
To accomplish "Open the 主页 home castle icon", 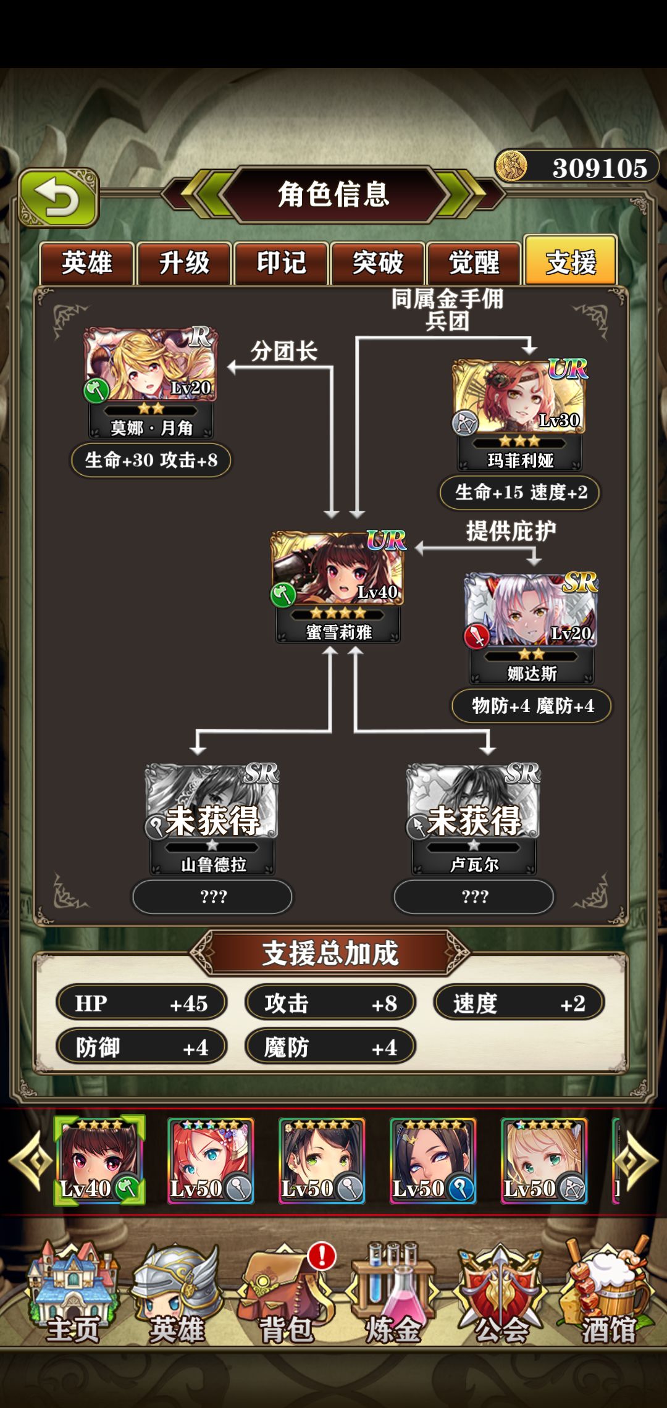I will coord(73,1294).
